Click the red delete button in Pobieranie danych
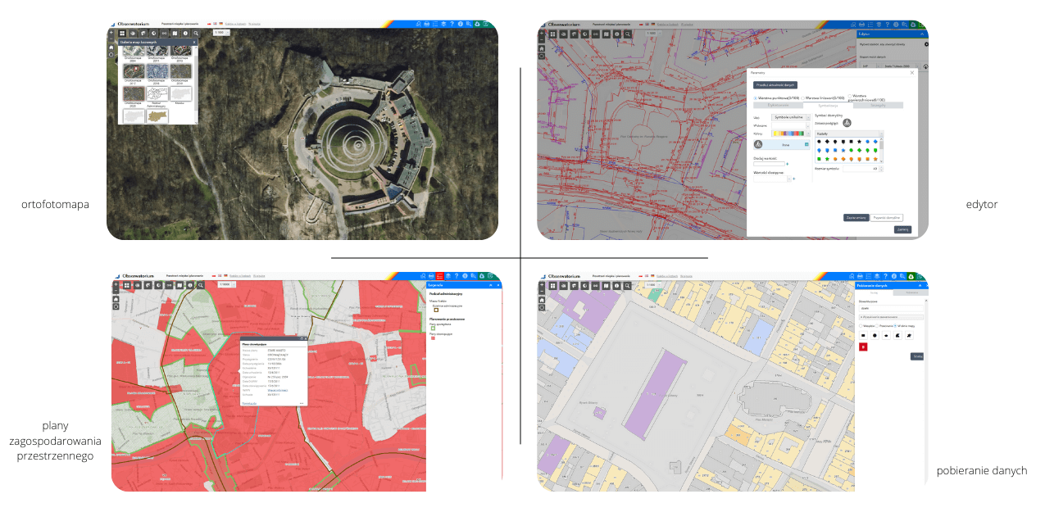The image size is (1045, 512). coord(862,347)
